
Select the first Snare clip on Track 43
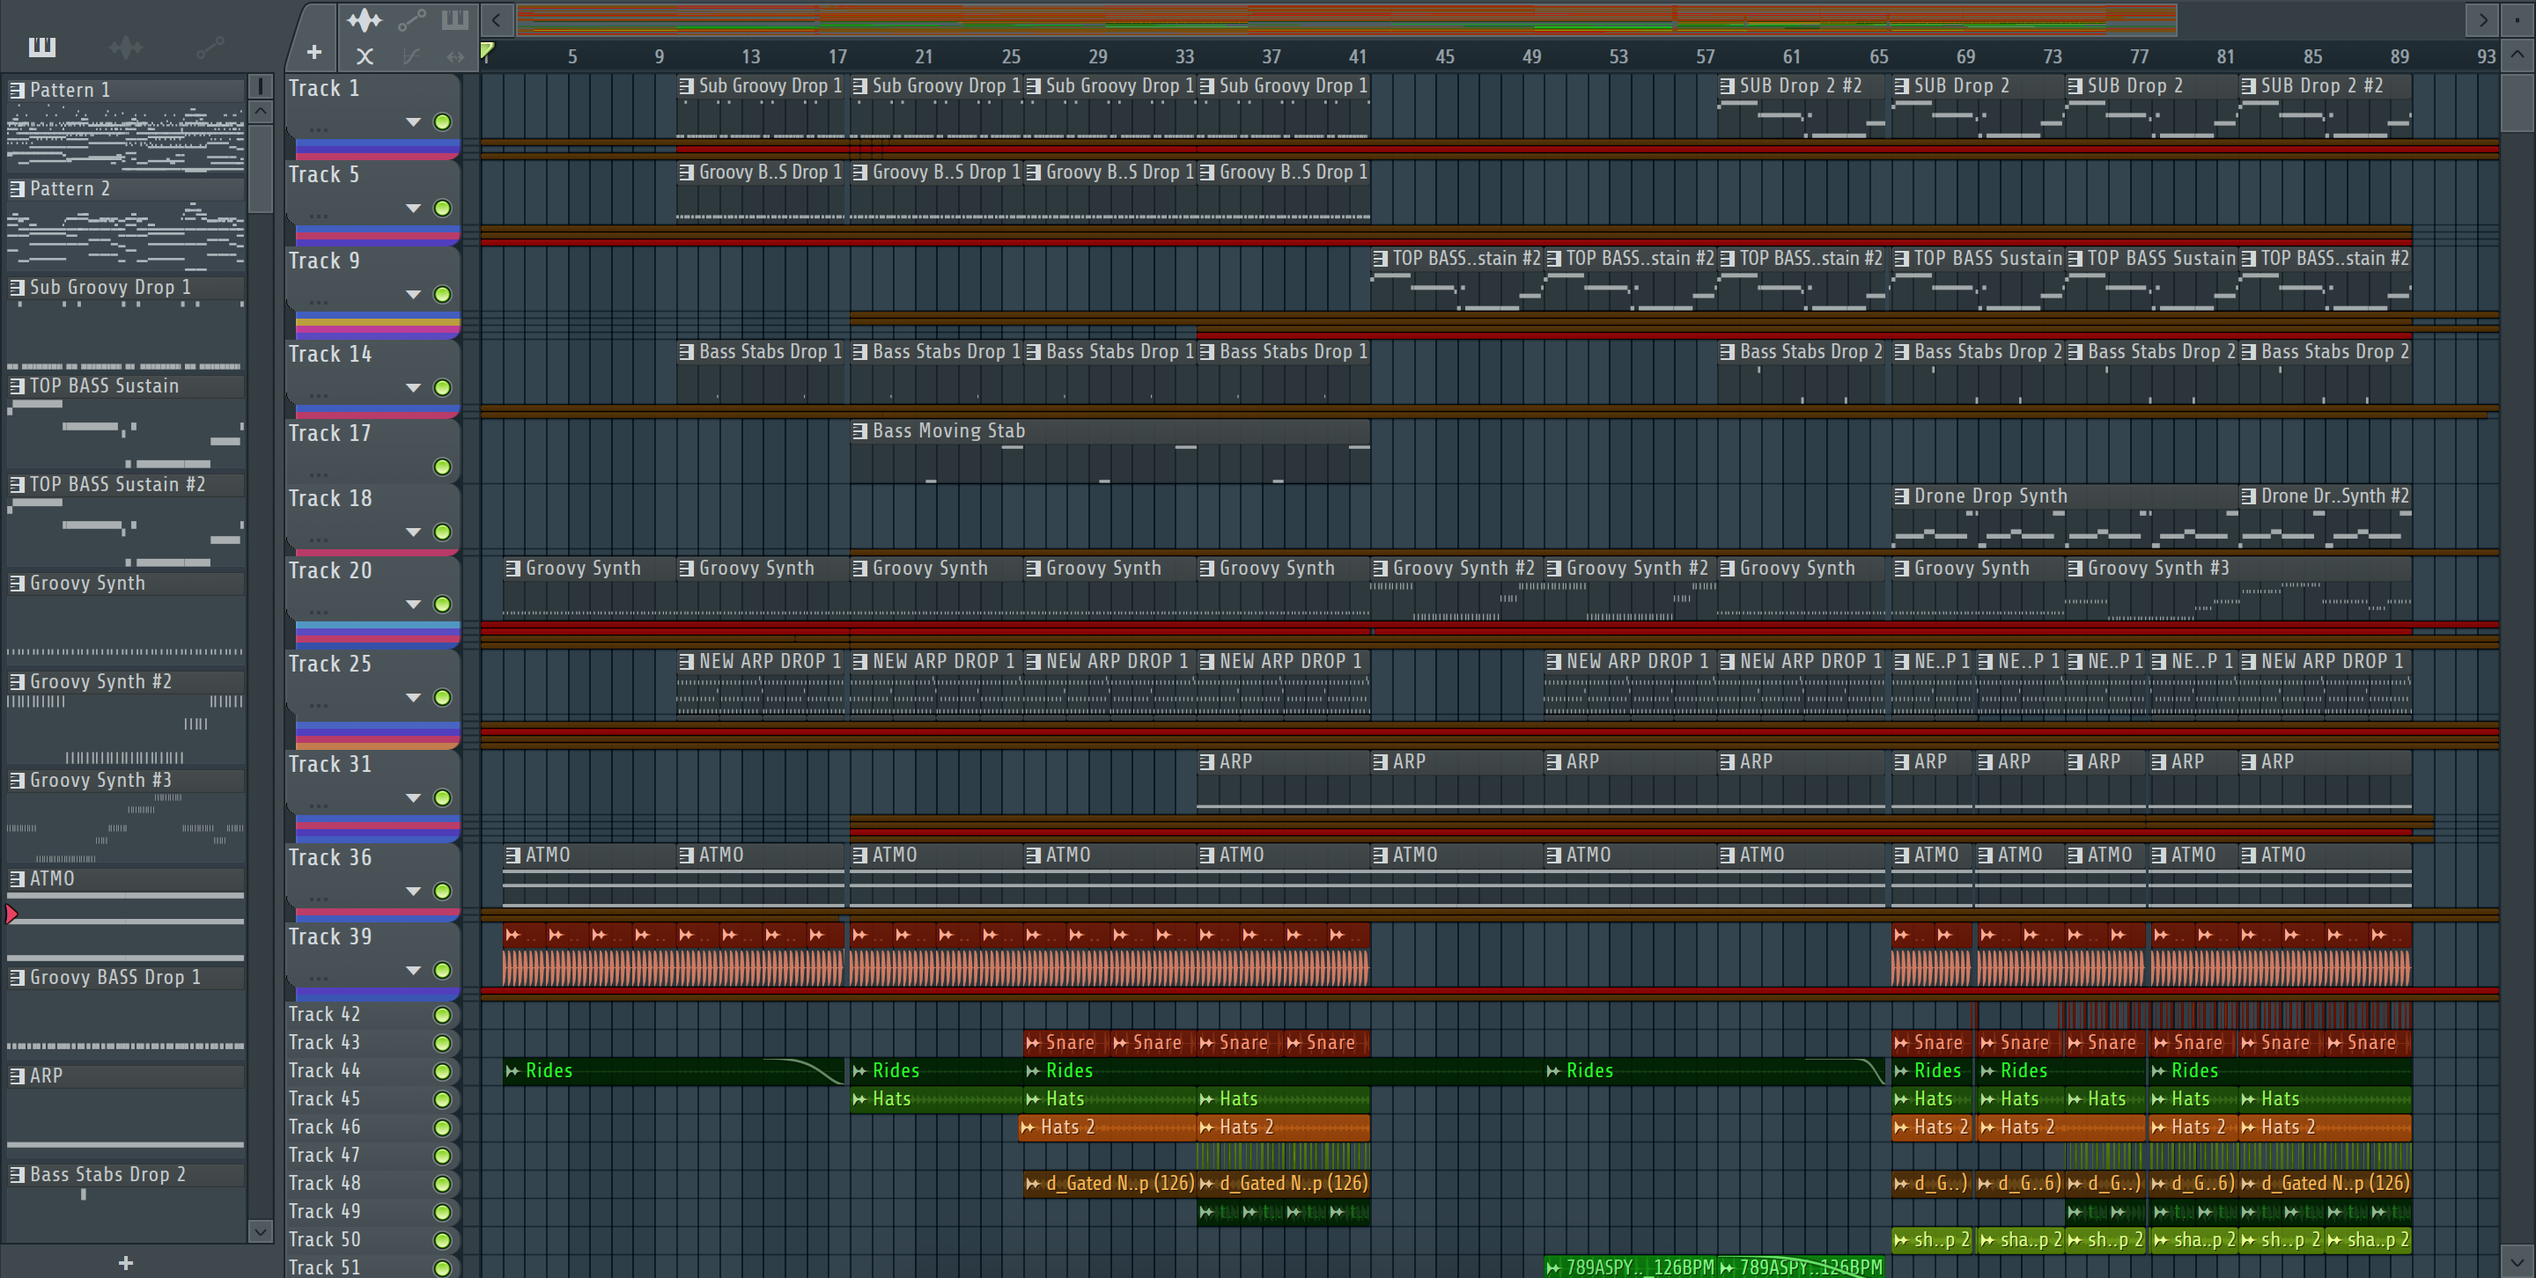coord(1066,1042)
